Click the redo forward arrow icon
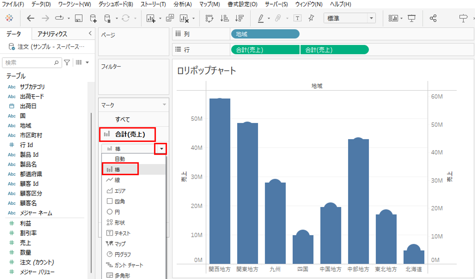This screenshot has width=475, height=279. (45, 18)
